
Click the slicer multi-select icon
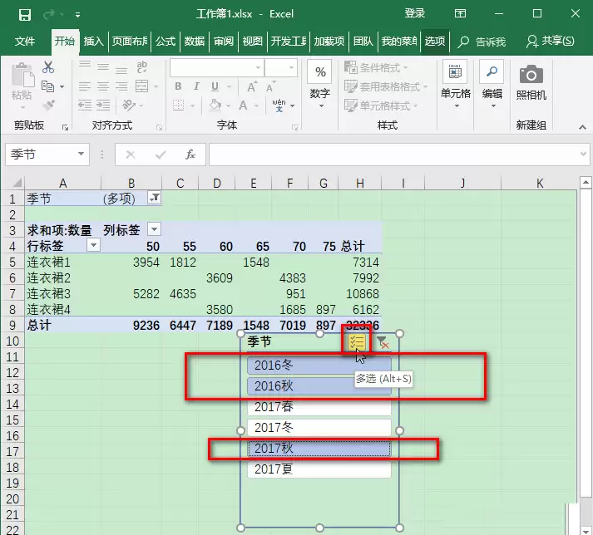click(x=357, y=342)
